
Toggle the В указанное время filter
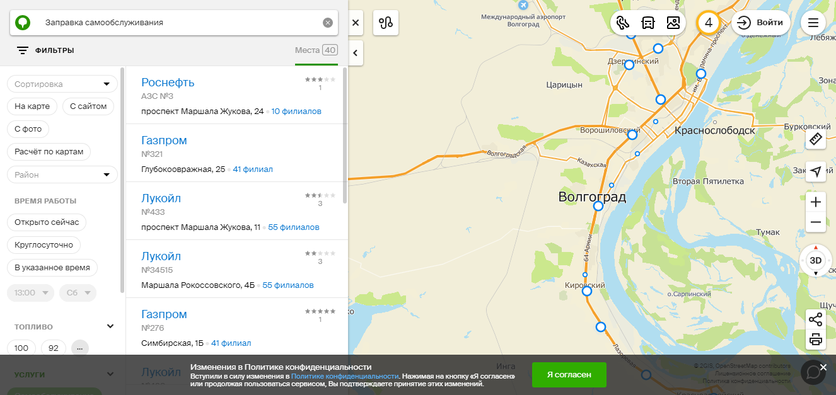click(x=52, y=268)
